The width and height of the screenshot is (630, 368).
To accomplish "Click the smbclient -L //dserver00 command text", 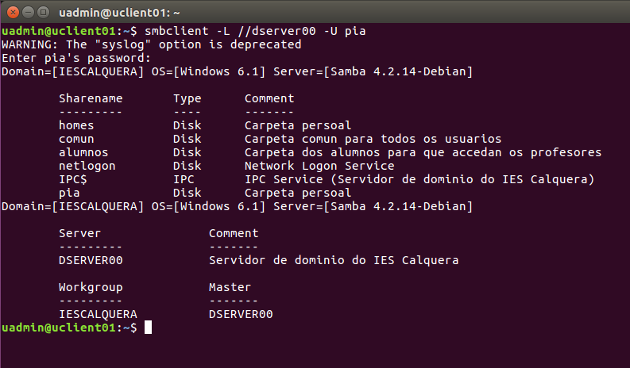I will 255,31.
